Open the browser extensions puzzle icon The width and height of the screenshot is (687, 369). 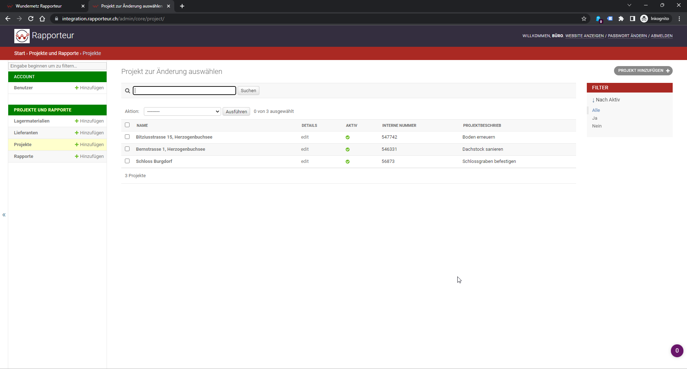coord(621,19)
